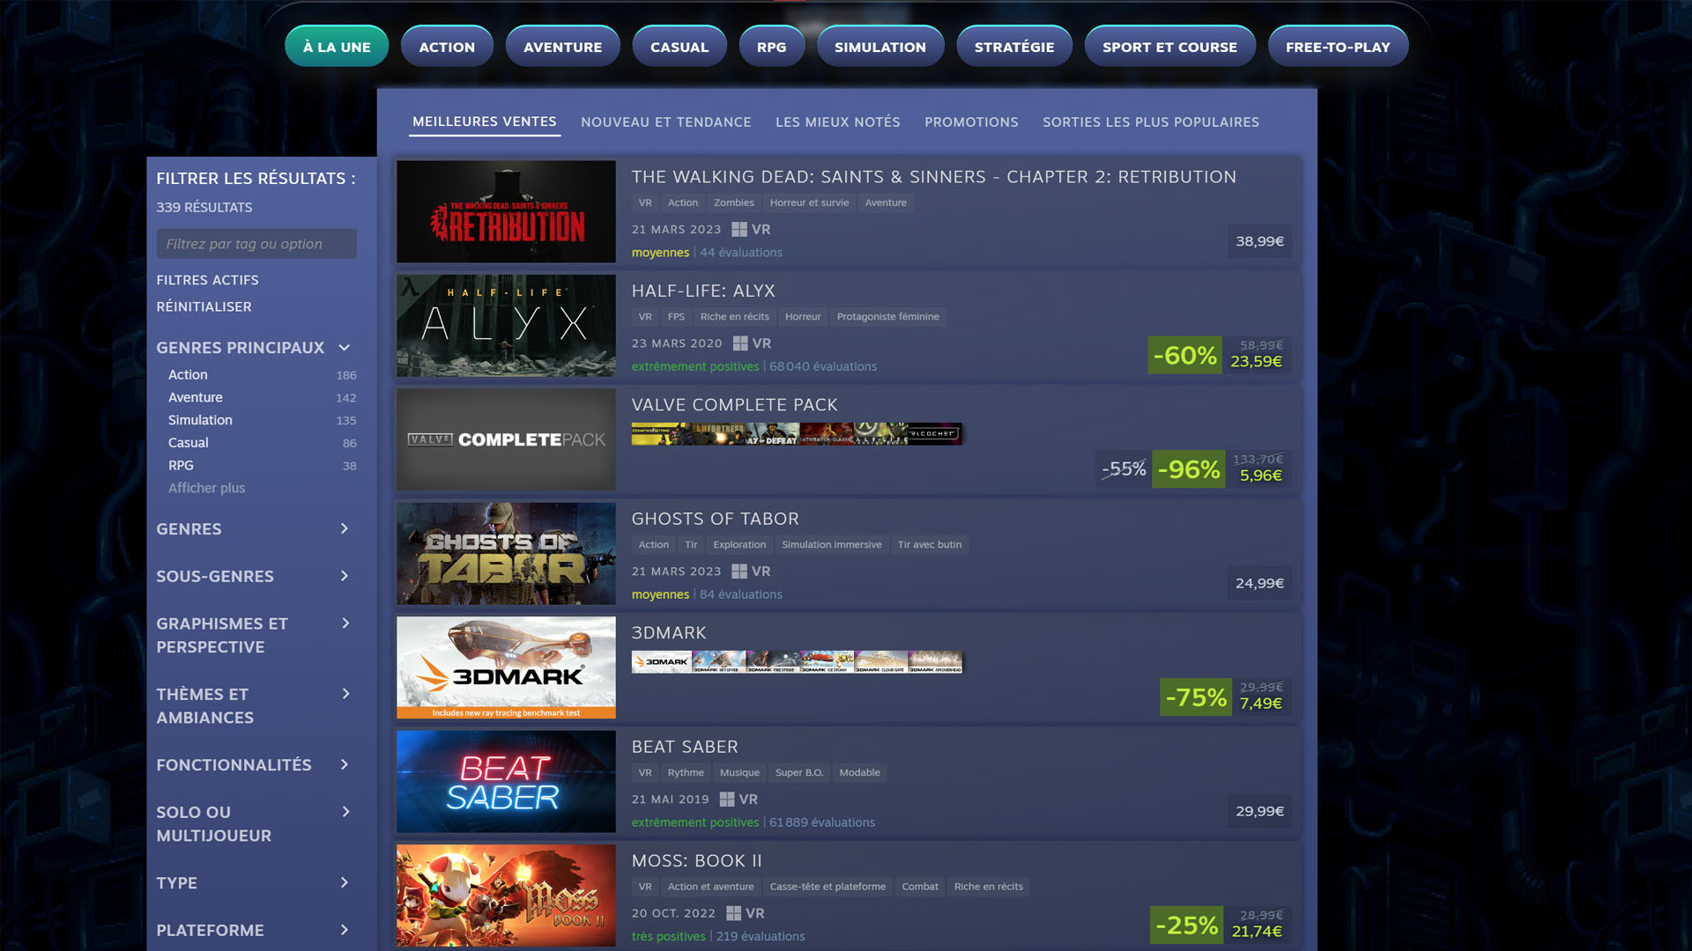Viewport: 1692px width, 951px height.
Task: Focus the tag filter search field
Action: point(256,244)
